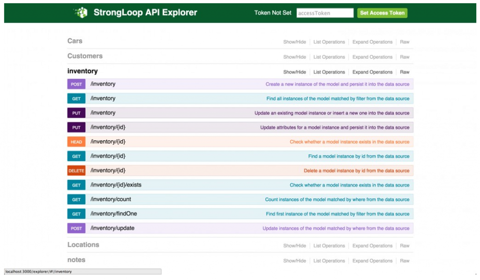This screenshot has width=480, height=280.
Task: Select the inventory section heading
Action: tap(82, 71)
